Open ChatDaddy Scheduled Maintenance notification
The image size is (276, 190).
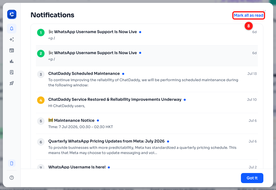pyautogui.click(x=147, y=79)
